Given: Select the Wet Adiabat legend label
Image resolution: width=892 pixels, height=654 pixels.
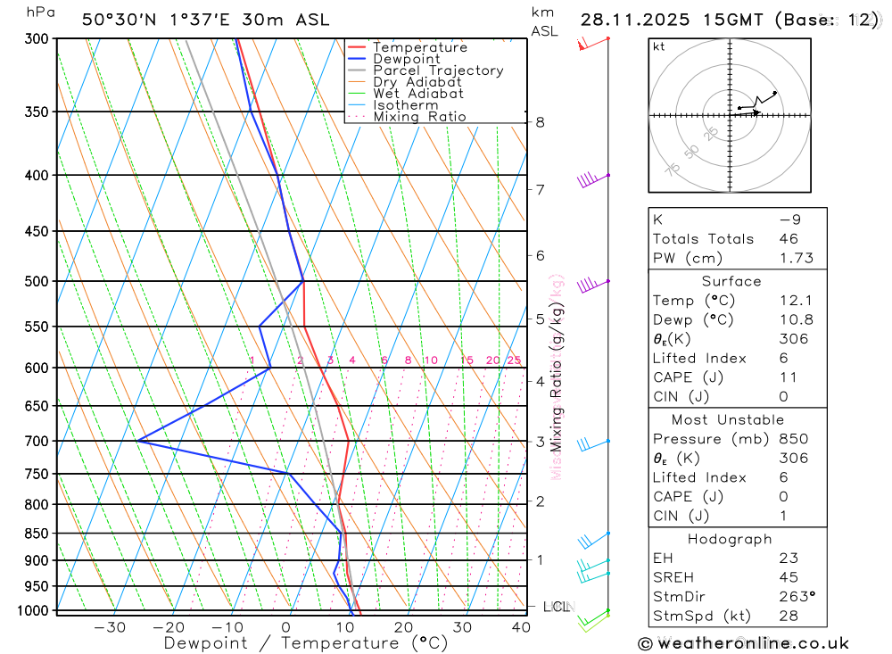Looking at the screenshot, I should click(418, 94).
